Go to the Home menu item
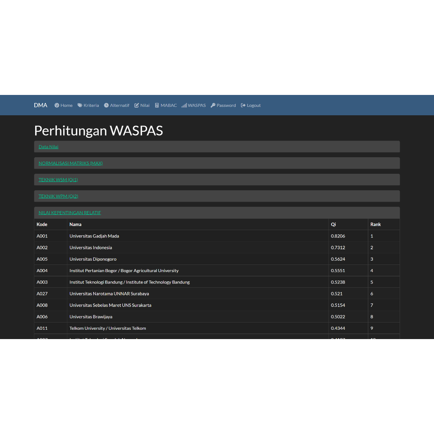 [x=64, y=105]
